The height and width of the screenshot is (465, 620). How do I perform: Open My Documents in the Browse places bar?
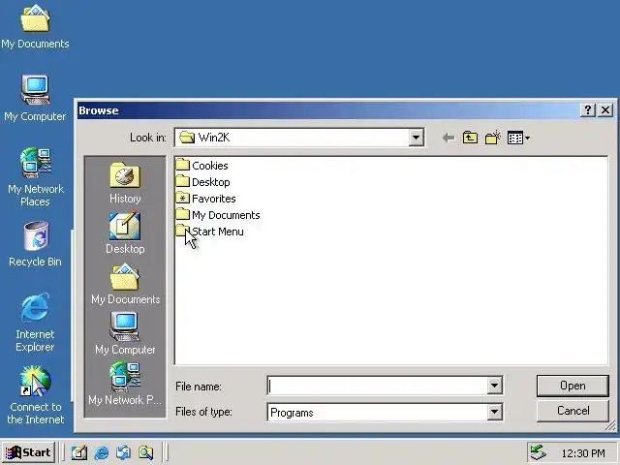click(125, 284)
